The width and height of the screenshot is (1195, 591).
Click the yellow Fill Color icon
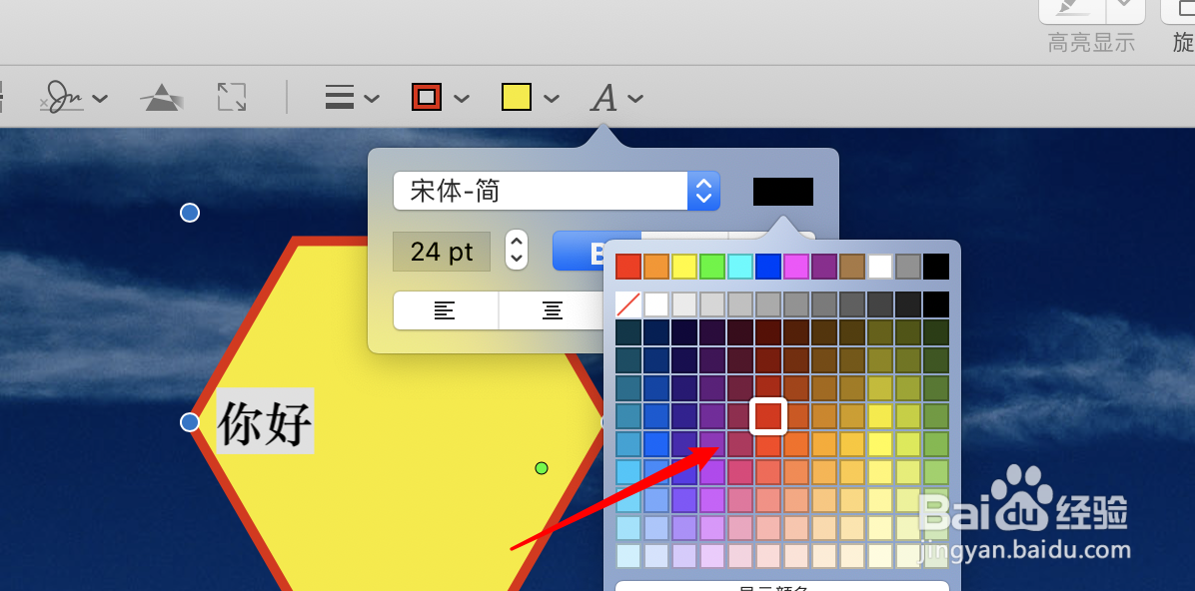516,97
